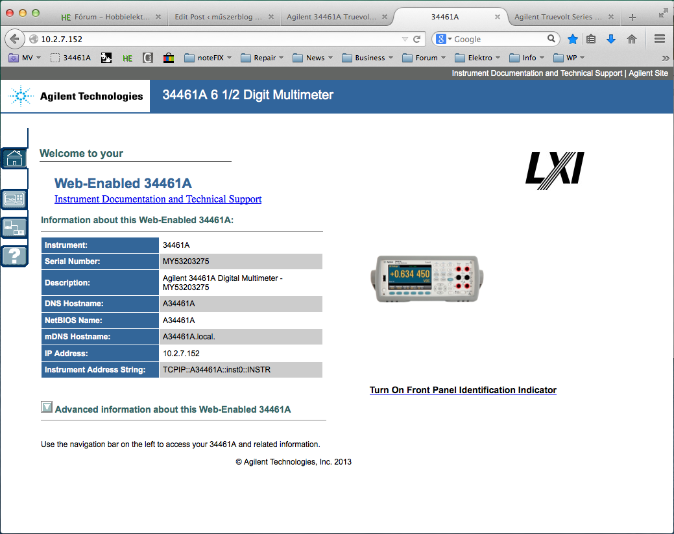Select the mDNS hostname A34461A.local.
Image resolution: width=674 pixels, height=534 pixels.
click(189, 337)
